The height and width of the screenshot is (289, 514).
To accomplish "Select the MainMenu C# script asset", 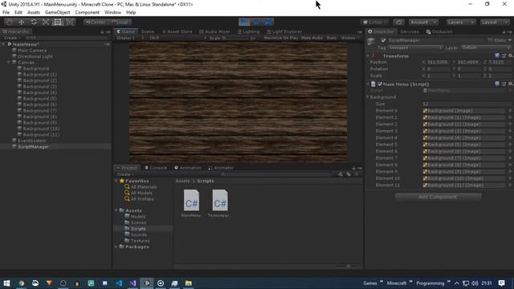I will [191, 203].
